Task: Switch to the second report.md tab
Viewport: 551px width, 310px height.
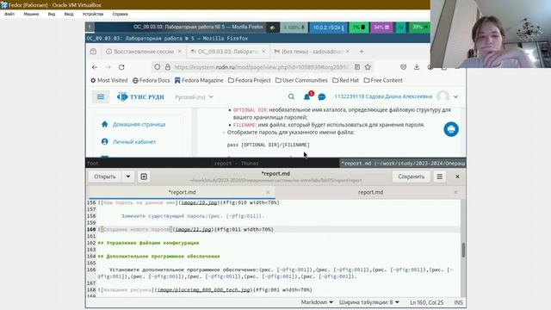Action: pos(370,192)
